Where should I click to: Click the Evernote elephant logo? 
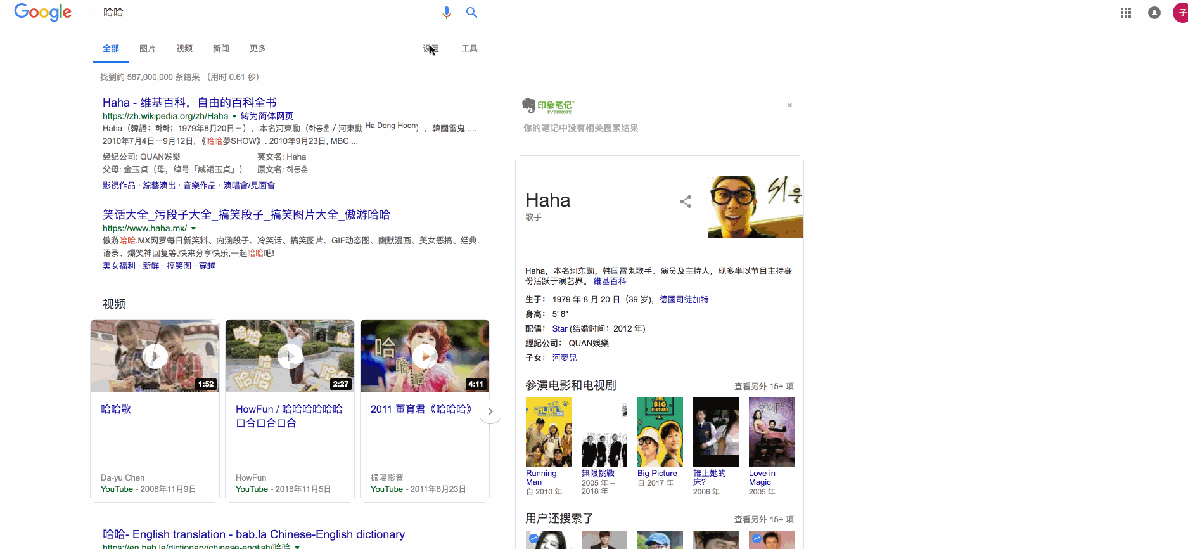pyautogui.click(x=528, y=105)
